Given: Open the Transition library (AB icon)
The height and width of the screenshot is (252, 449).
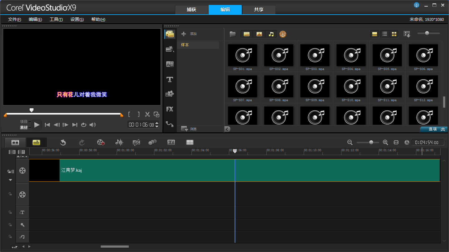Looking at the screenshot, I should pos(170,64).
